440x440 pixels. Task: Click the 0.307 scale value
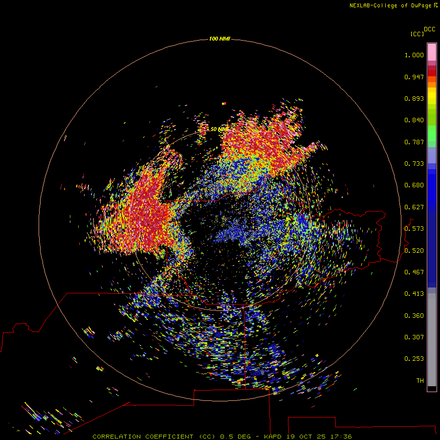coord(414,337)
